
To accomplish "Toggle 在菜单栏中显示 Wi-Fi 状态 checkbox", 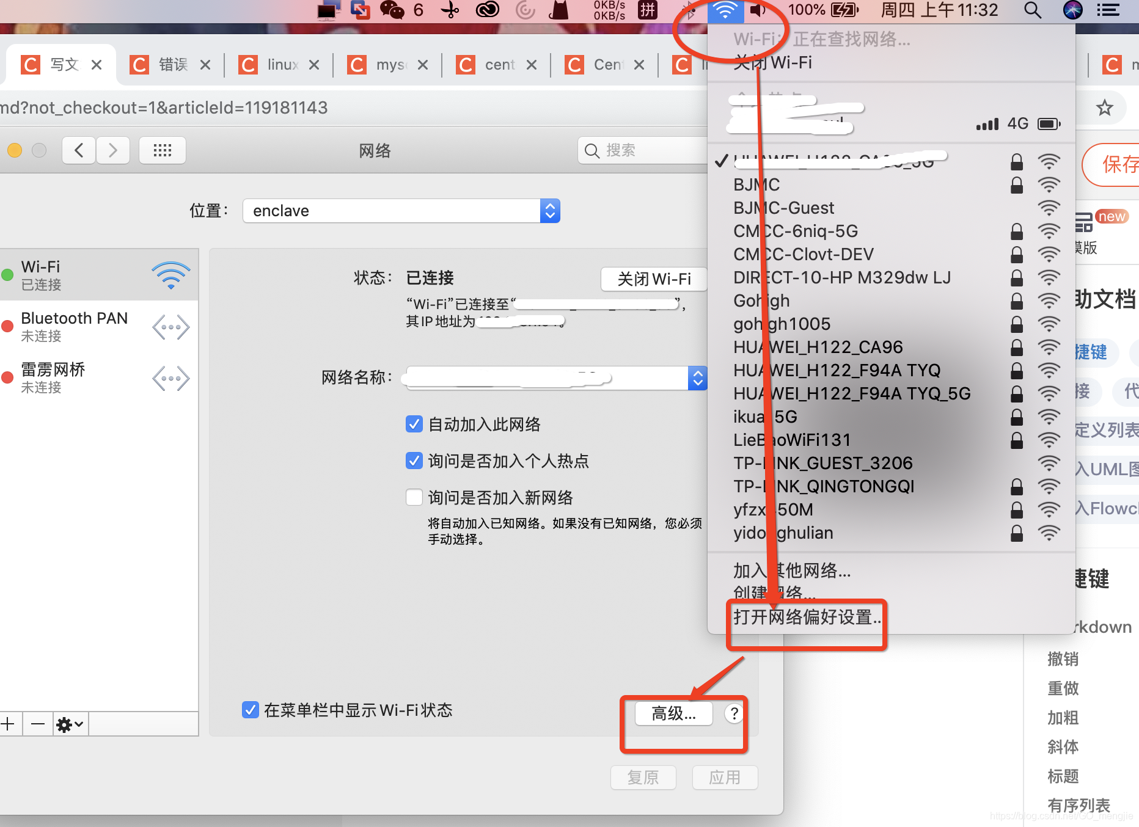I will tap(250, 710).
